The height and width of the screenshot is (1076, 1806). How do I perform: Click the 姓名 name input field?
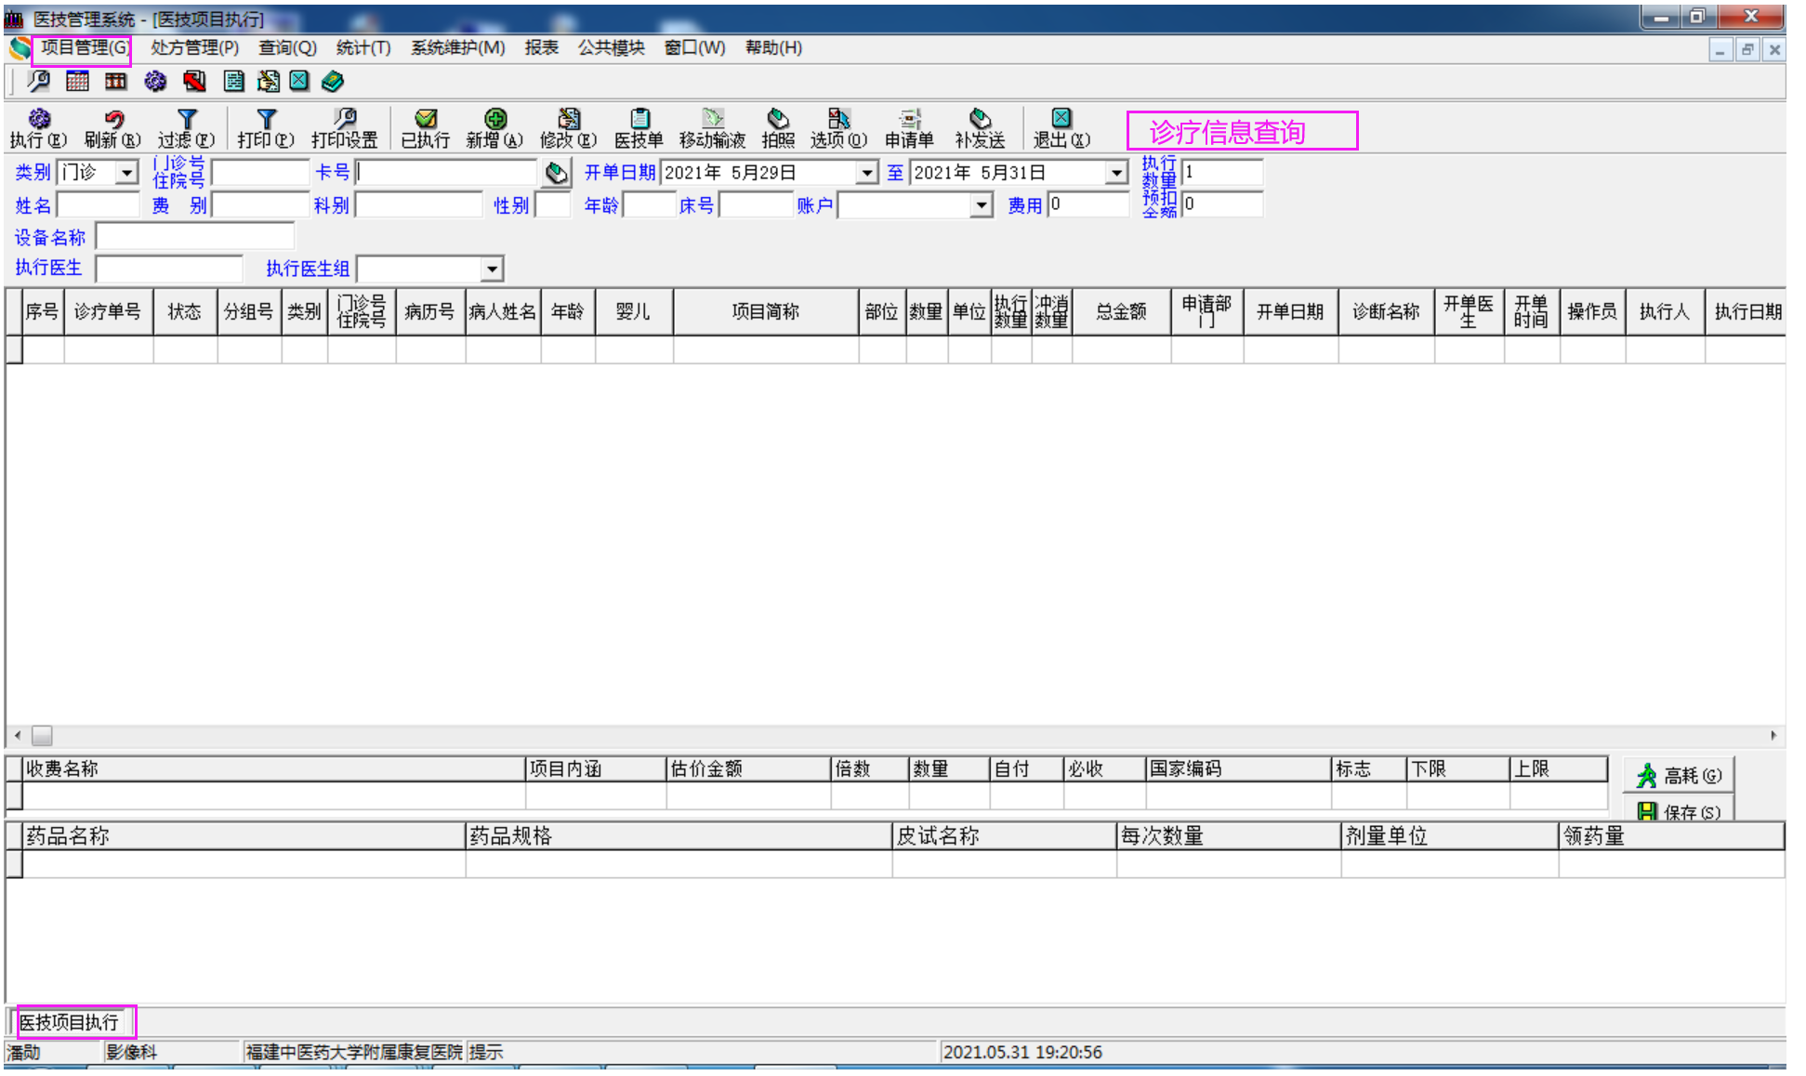(98, 205)
